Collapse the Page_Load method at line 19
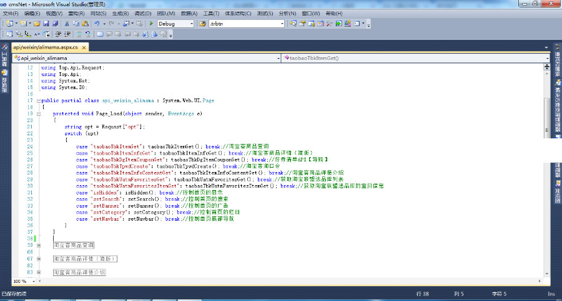The width and height of the screenshot is (562, 301). (38, 114)
